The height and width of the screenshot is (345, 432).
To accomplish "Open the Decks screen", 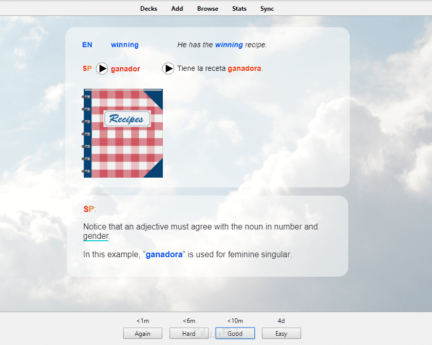I will point(148,9).
